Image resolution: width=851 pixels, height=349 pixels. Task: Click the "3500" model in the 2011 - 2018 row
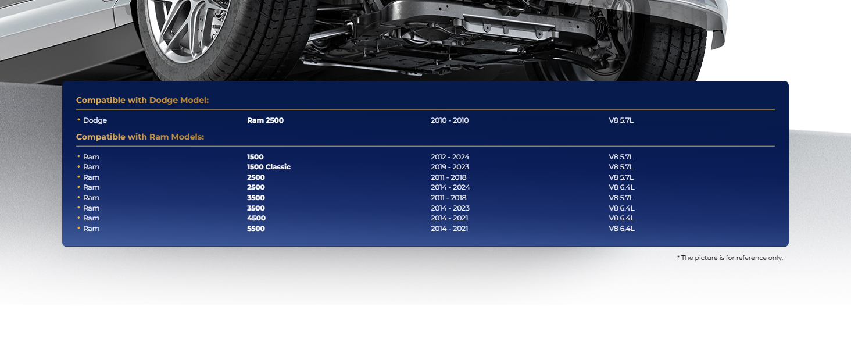coord(256,198)
